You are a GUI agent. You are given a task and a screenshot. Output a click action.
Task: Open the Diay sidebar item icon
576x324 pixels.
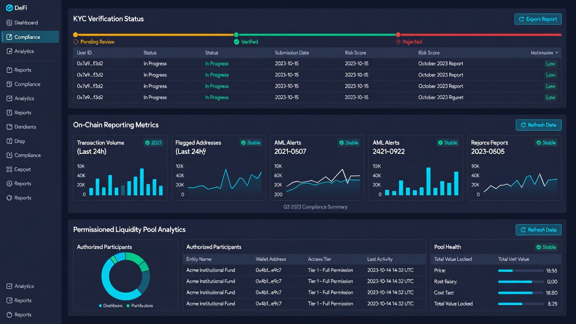coord(9,141)
